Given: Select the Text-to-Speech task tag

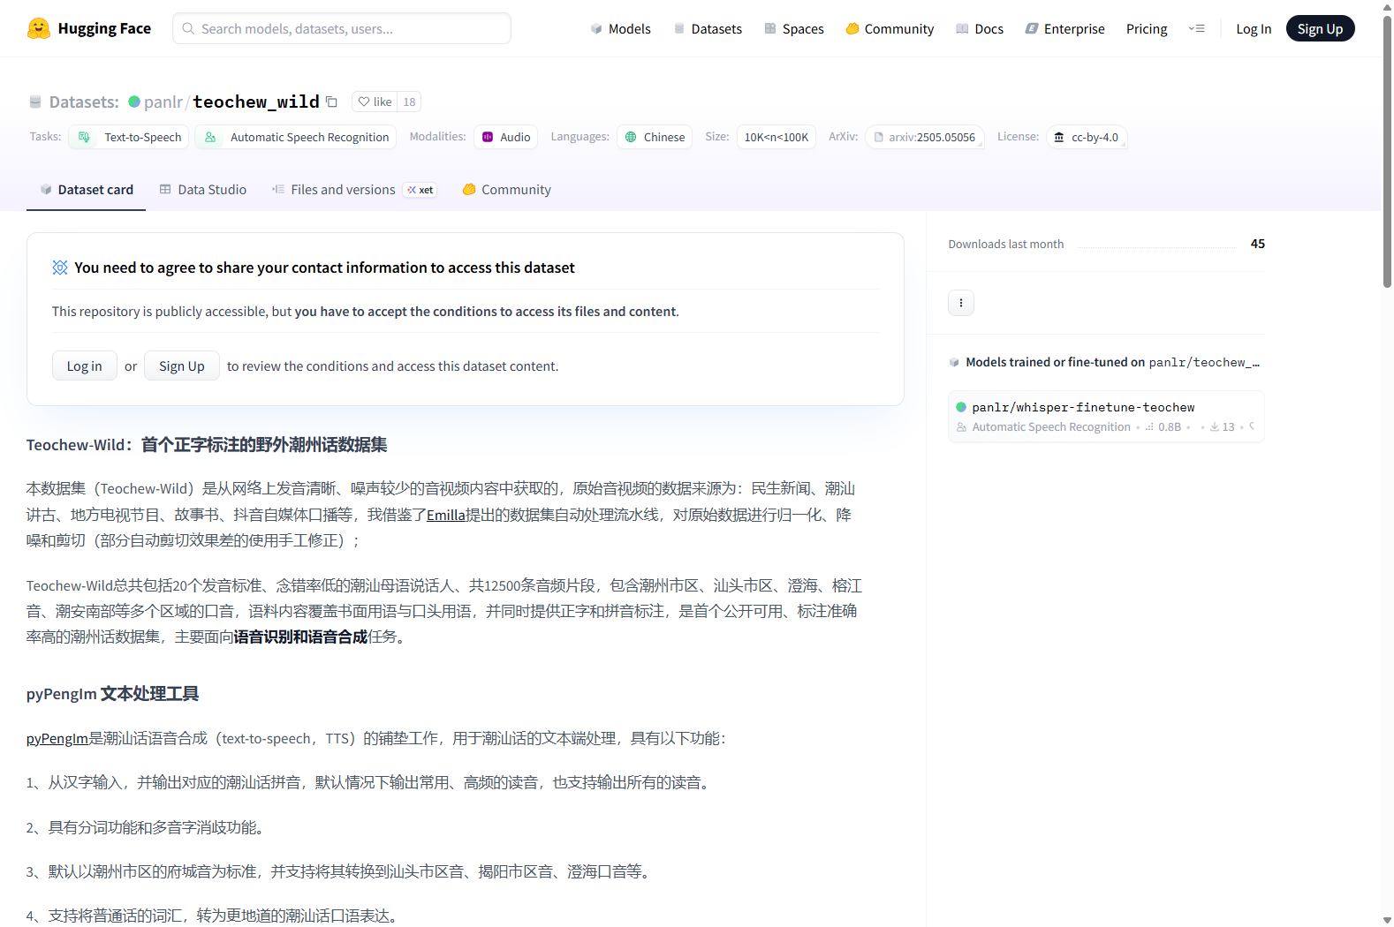Looking at the screenshot, I should point(129,137).
